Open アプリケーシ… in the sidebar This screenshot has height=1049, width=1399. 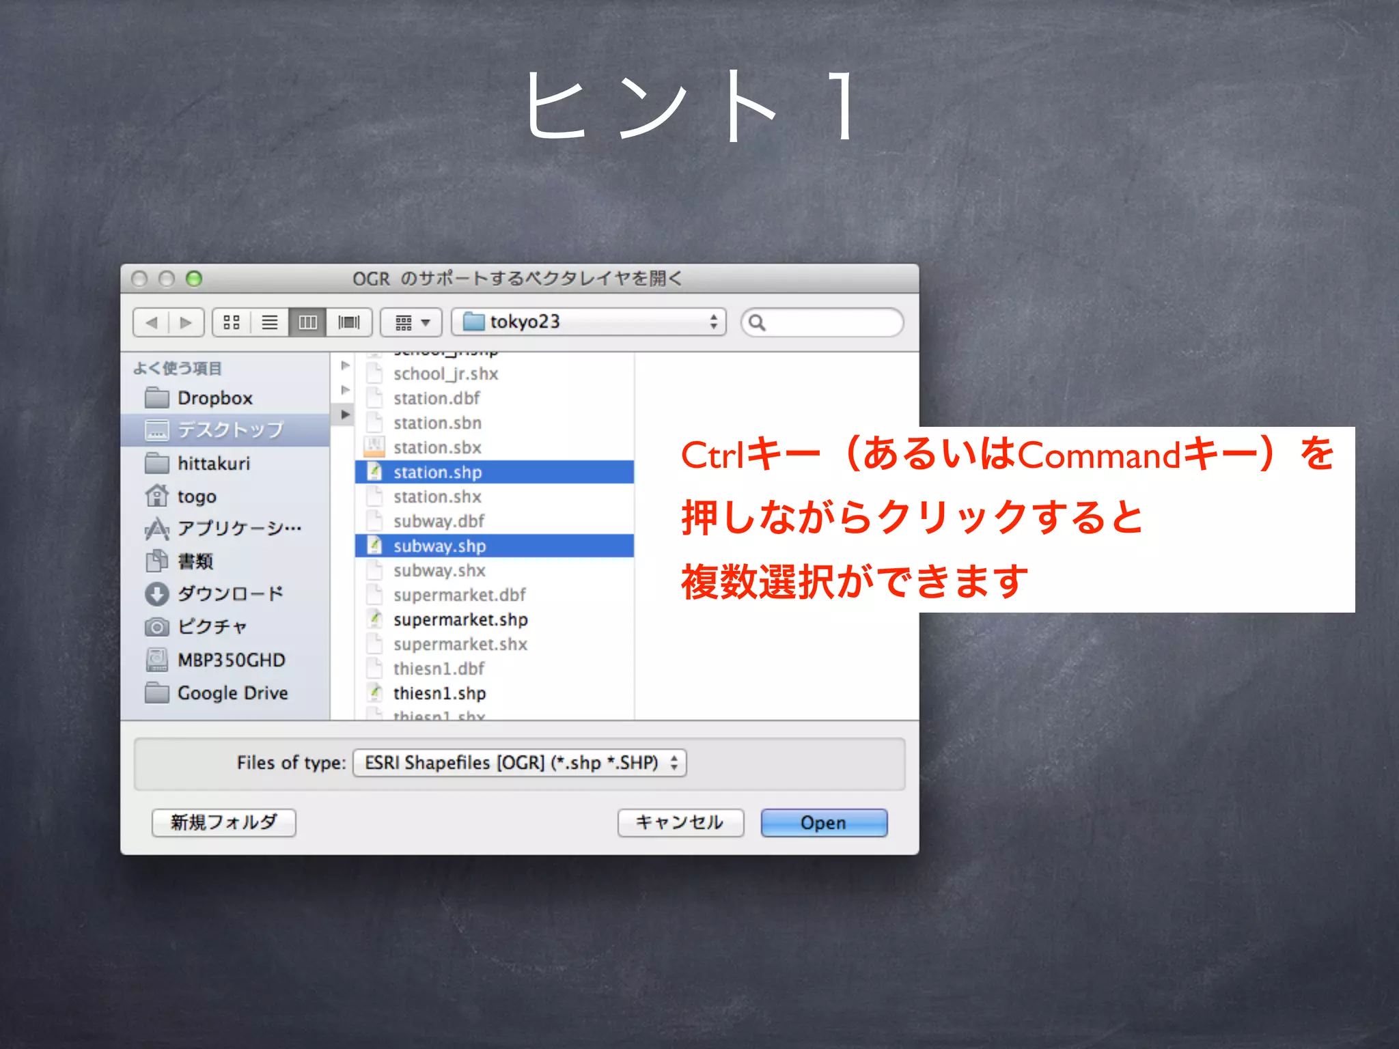point(225,528)
